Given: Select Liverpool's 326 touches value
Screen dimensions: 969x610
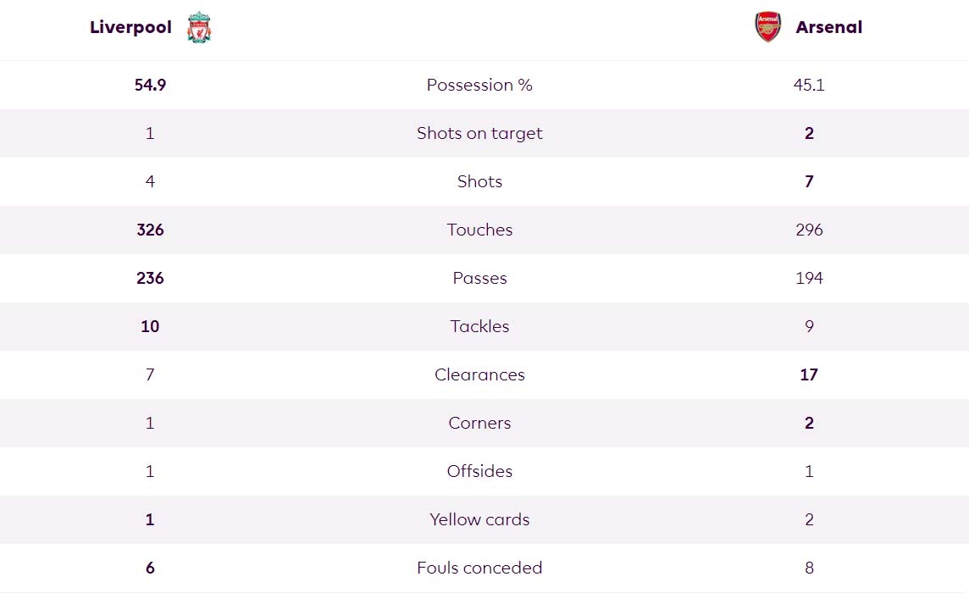Looking at the screenshot, I should (150, 230).
